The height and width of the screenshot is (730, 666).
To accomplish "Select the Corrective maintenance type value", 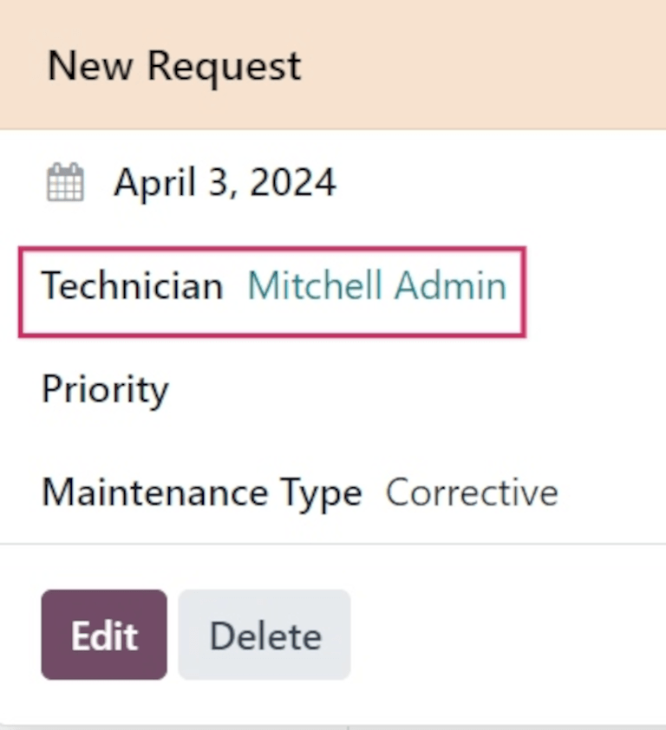I will tap(473, 492).
